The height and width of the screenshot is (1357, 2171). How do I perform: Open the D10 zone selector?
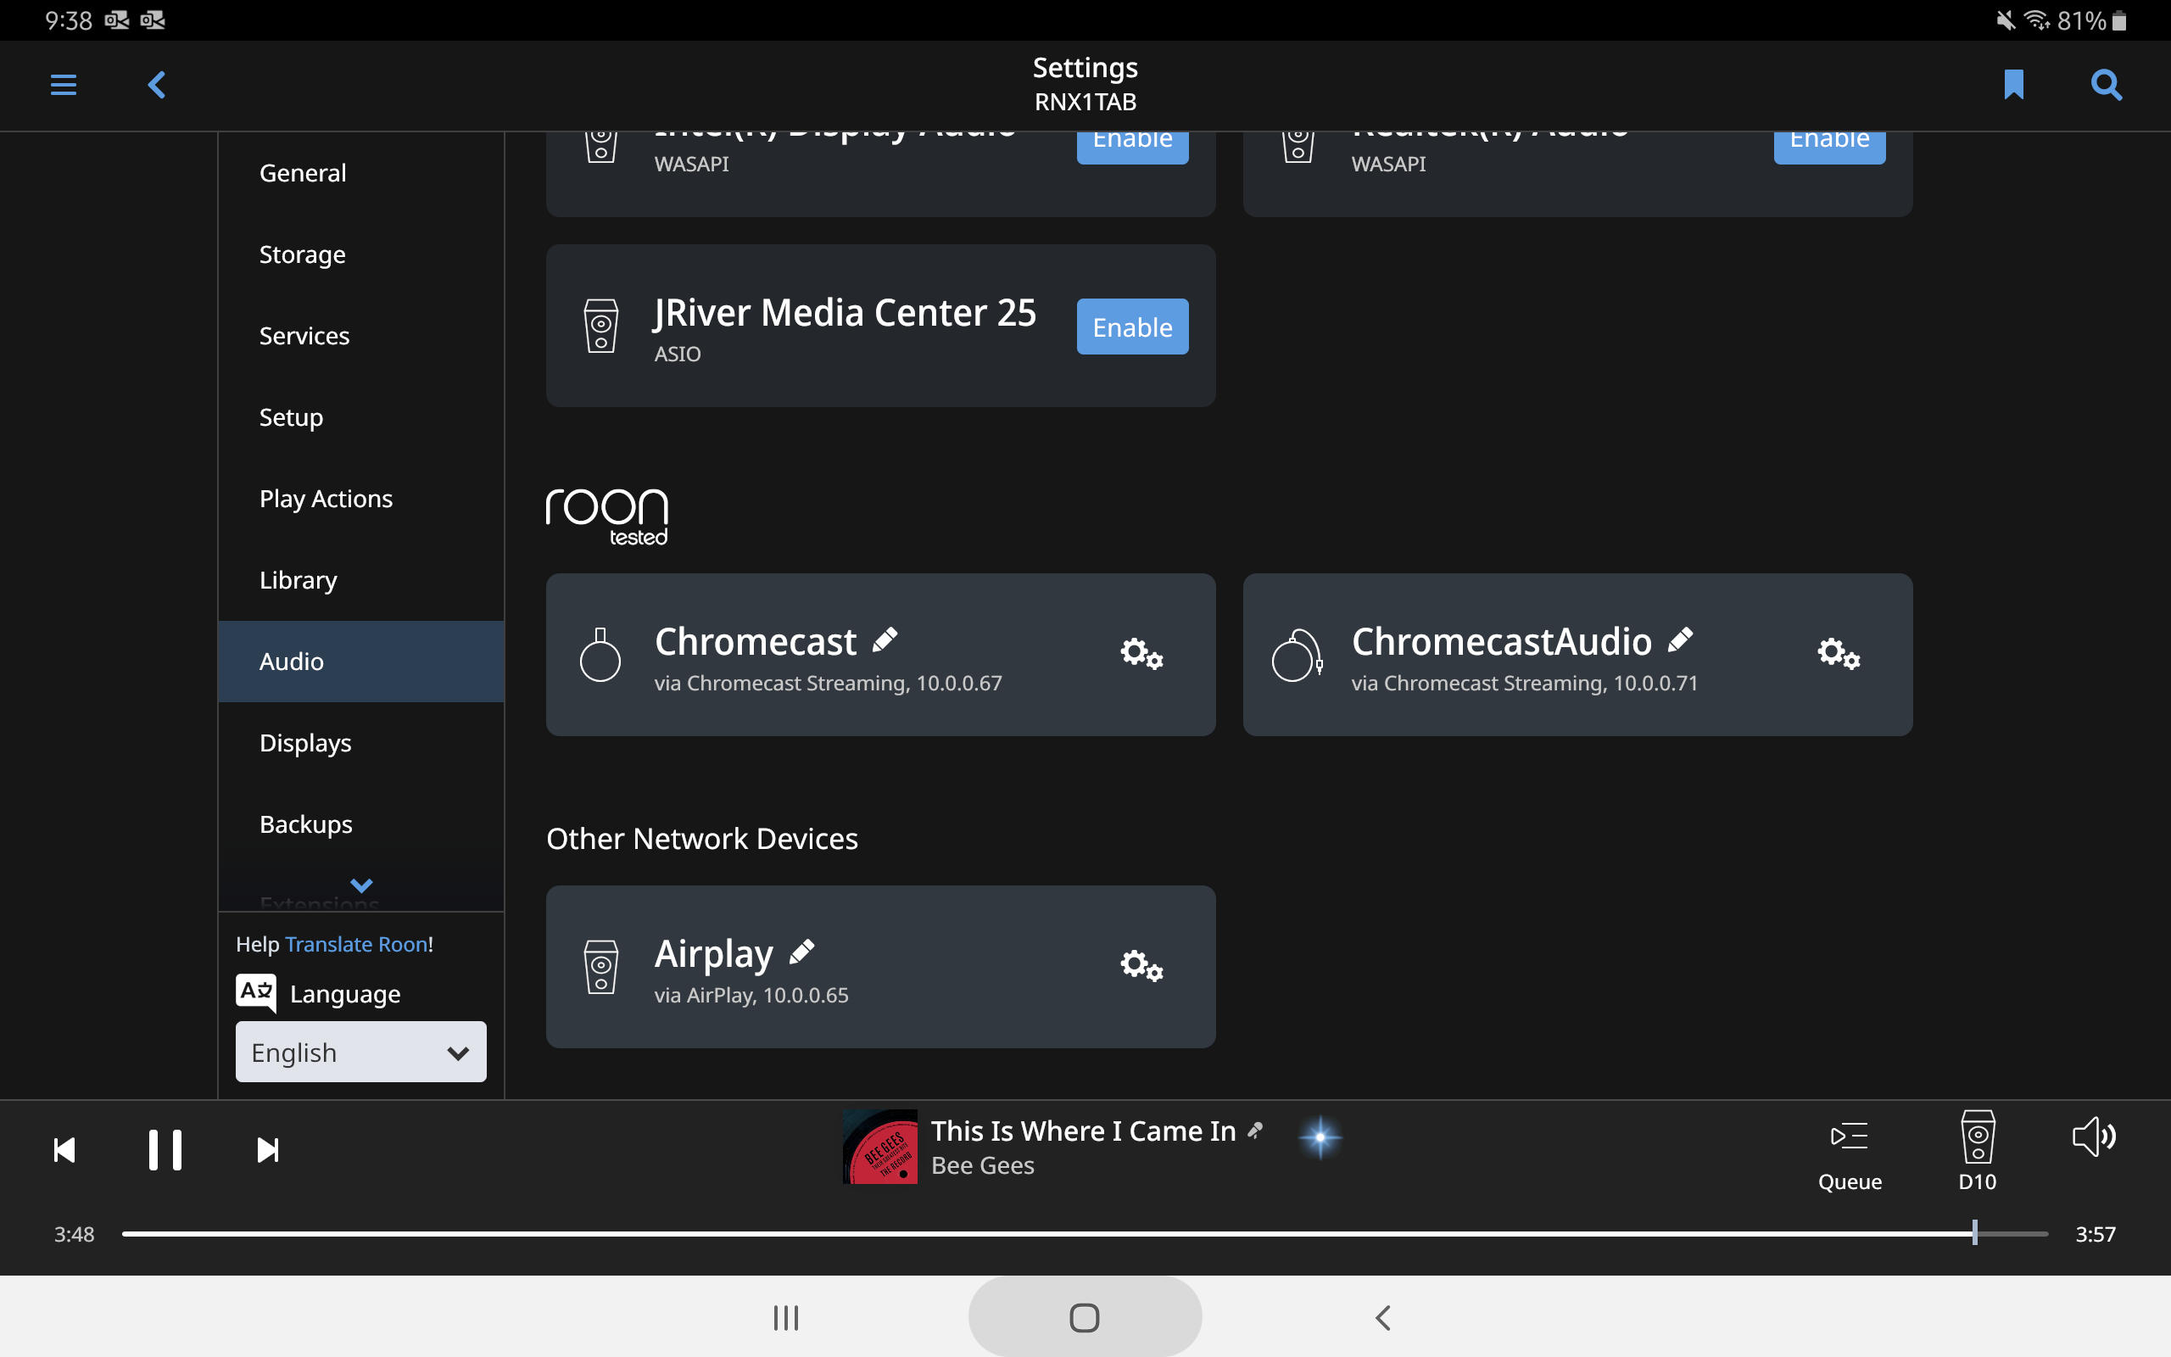click(1978, 1152)
